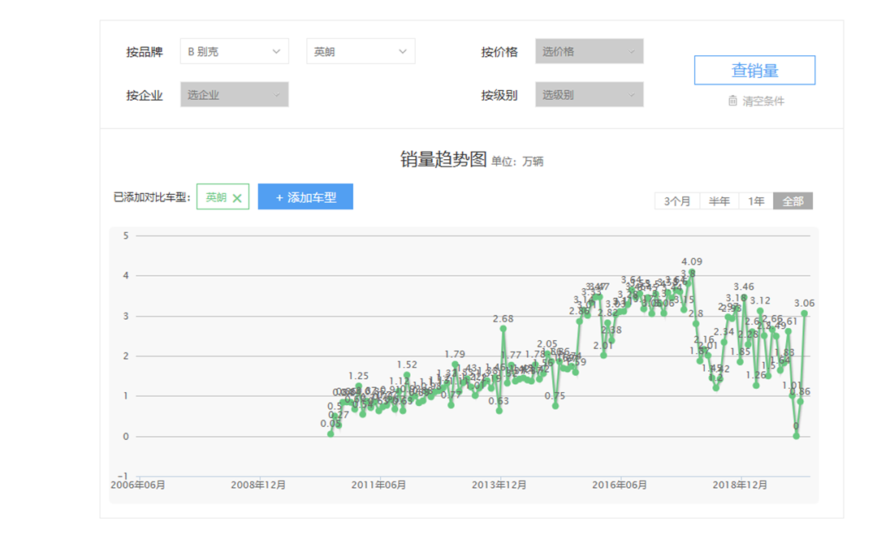Select the 全部 all-time range
The height and width of the screenshot is (548, 877).
[x=793, y=201]
